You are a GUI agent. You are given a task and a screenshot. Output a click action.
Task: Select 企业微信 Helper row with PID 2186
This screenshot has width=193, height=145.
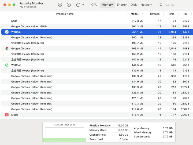(97, 43)
